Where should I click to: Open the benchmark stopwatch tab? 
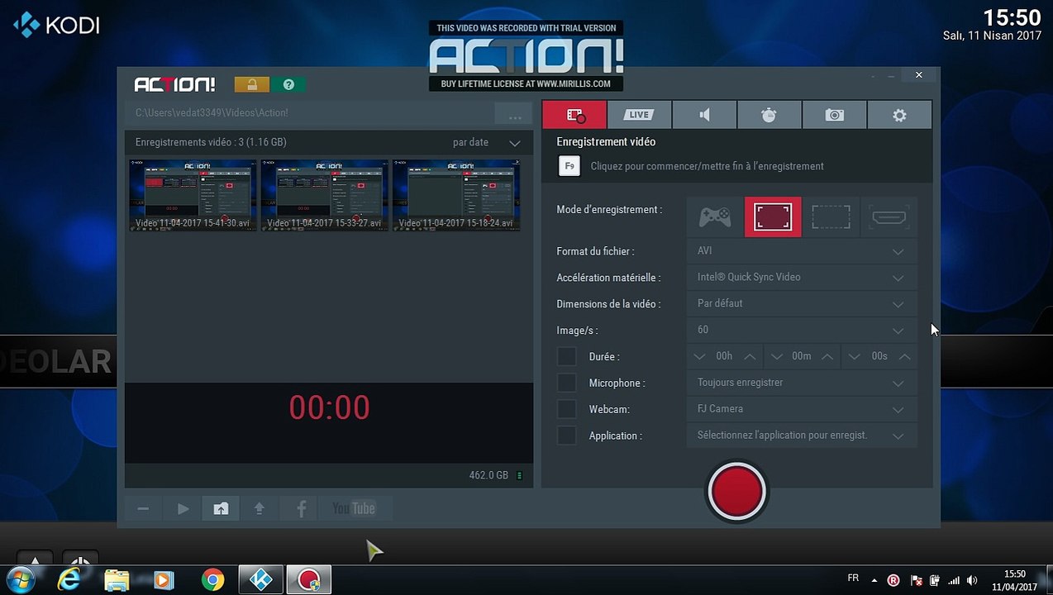(769, 115)
